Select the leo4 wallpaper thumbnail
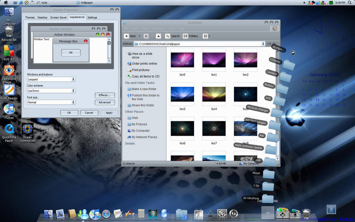Viewport: 355px width, 222px height. coord(214,93)
